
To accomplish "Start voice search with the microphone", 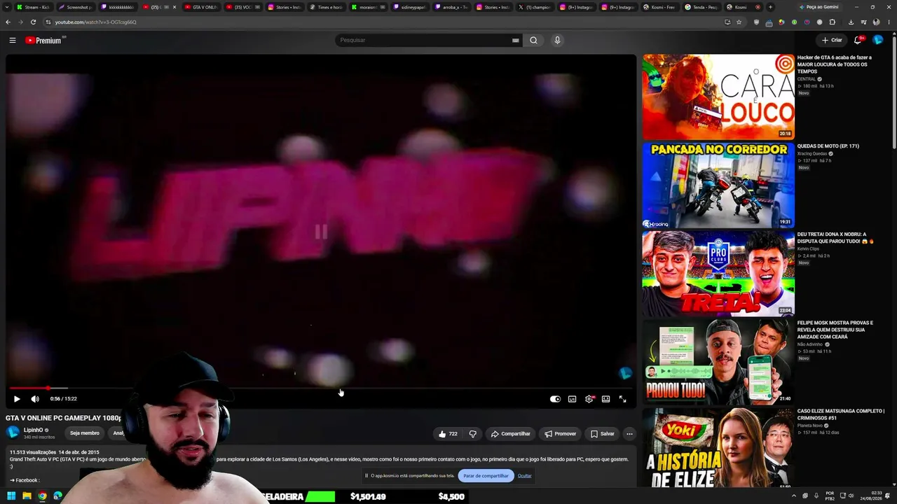I will point(557,40).
